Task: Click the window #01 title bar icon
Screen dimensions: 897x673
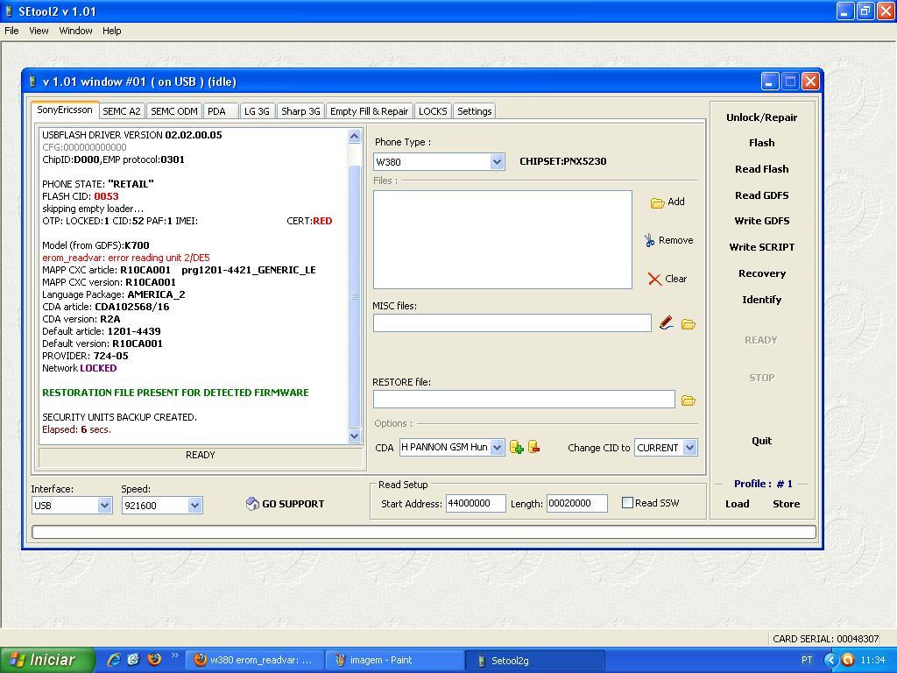Action: pyautogui.click(x=32, y=81)
